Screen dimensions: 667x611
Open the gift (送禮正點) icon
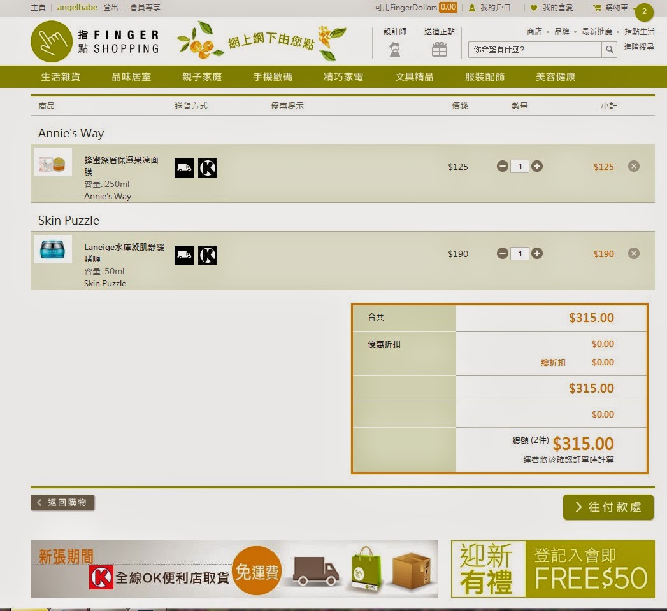click(x=439, y=50)
